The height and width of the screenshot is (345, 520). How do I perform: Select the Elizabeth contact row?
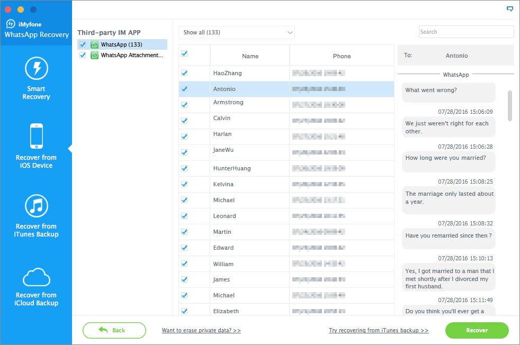click(286, 311)
